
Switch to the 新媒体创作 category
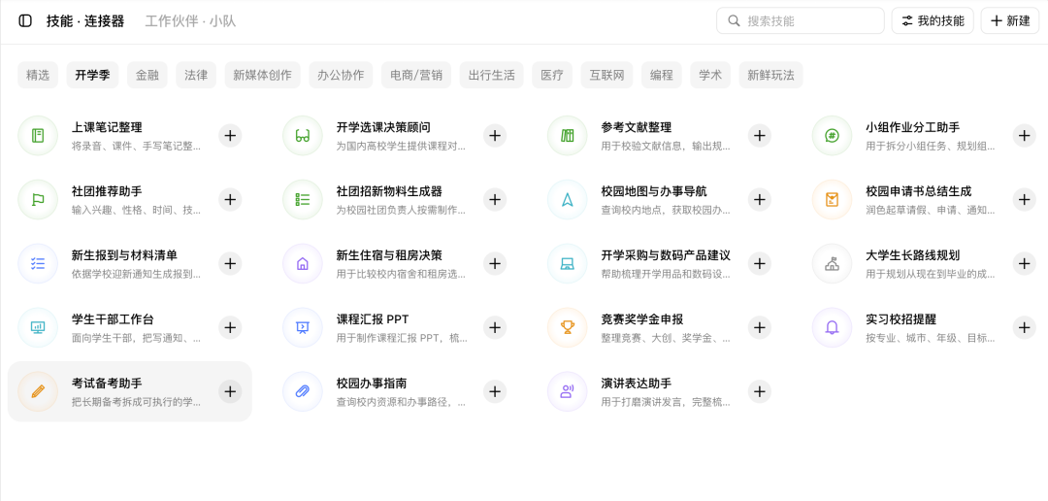[263, 75]
